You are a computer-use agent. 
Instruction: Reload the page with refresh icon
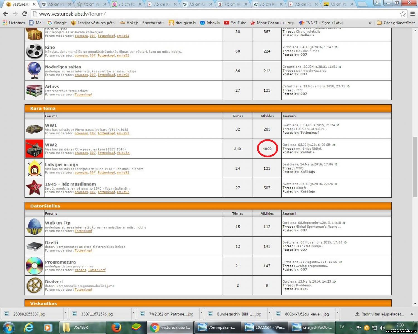pos(25,14)
